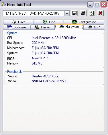108x135 pixels.
Task: Open the drive selection dropdown arrow
Action: point(67,13)
